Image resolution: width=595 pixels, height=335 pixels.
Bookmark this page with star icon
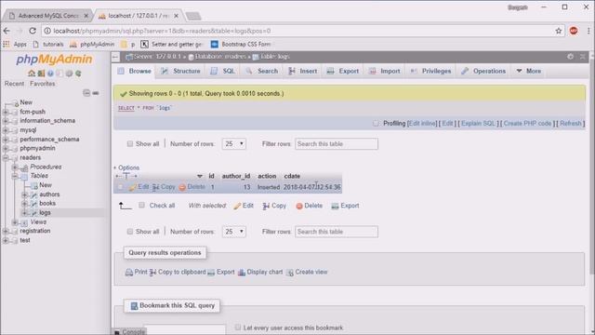pyautogui.click(x=559, y=31)
